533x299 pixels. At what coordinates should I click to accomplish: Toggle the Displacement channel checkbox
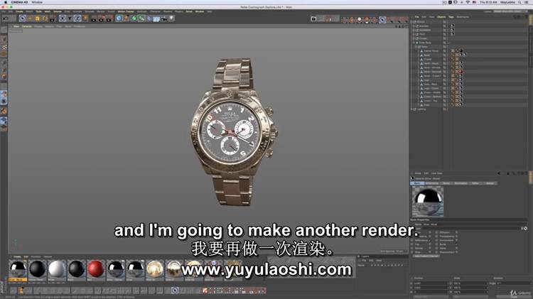point(456,252)
